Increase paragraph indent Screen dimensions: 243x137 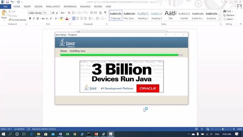(x=95, y=13)
